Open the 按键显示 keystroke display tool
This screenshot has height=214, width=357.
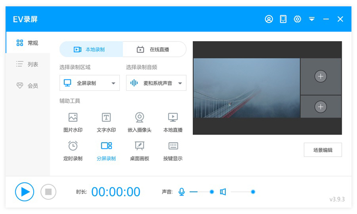tap(173, 151)
